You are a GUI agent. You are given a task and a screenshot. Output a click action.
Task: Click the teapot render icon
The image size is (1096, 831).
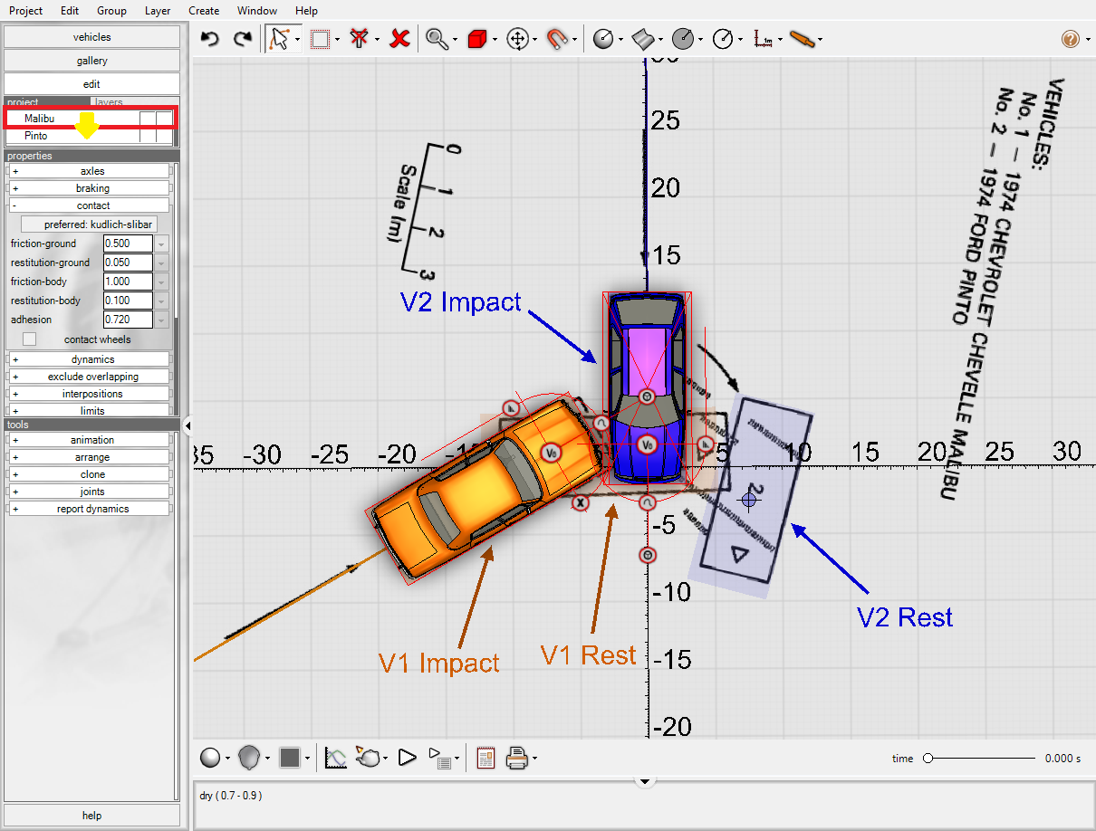[368, 758]
